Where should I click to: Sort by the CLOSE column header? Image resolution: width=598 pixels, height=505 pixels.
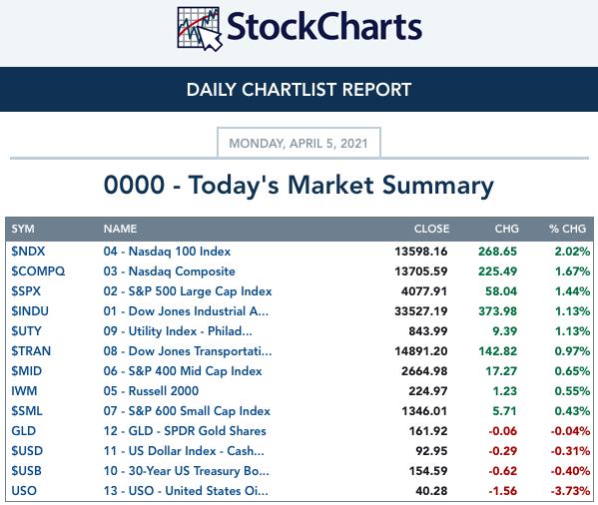[x=431, y=229]
